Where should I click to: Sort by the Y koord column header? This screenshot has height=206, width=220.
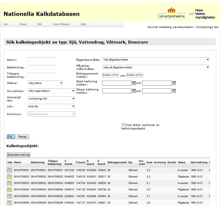coord(80,162)
